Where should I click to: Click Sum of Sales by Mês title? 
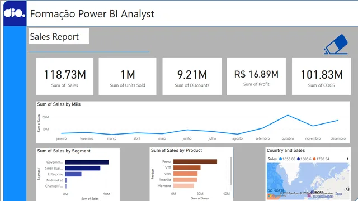tap(59, 104)
